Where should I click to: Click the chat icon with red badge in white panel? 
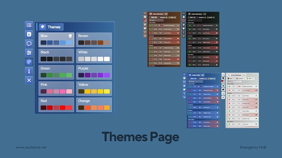[x=223, y=82]
